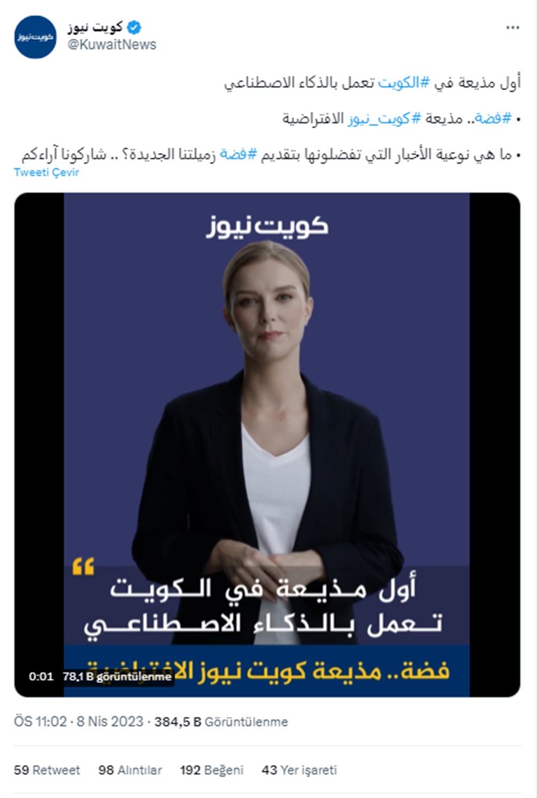Open the three-dots tweet options menu
537x798 pixels.
click(513, 28)
